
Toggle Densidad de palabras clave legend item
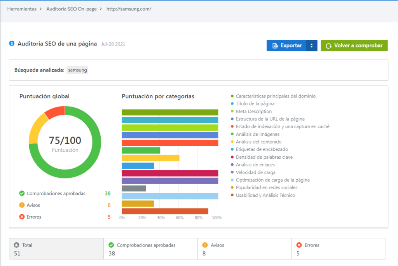[x=262, y=157]
